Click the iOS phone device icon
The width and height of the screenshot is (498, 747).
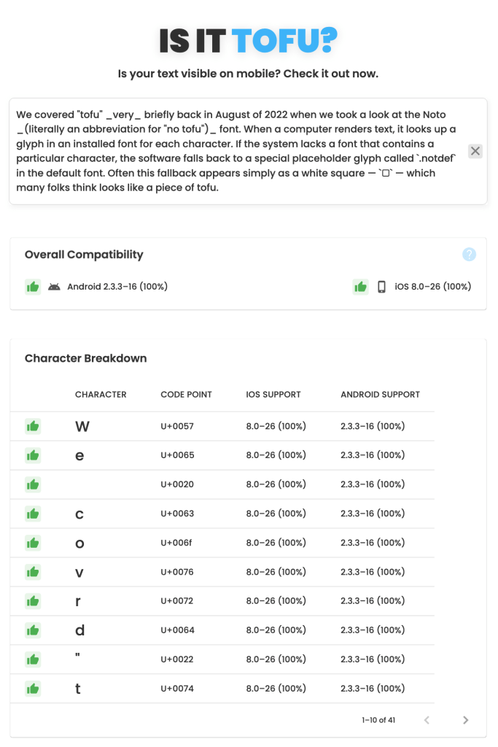click(381, 287)
